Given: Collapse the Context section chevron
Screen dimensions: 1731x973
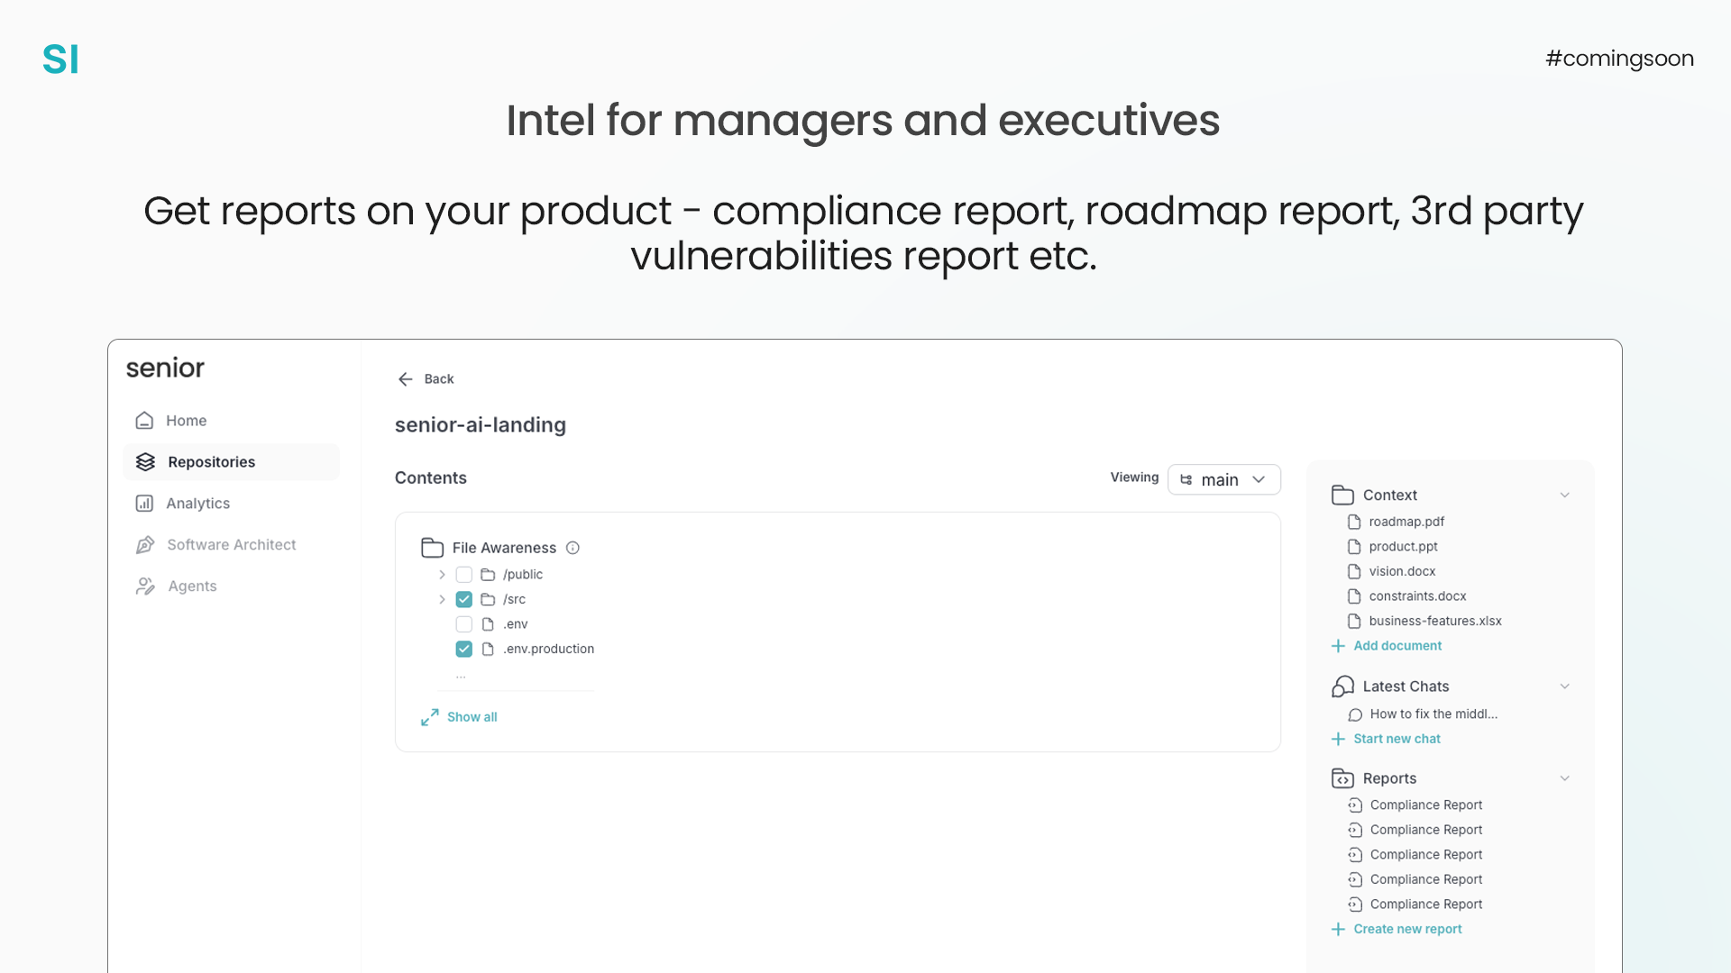Looking at the screenshot, I should [1565, 495].
